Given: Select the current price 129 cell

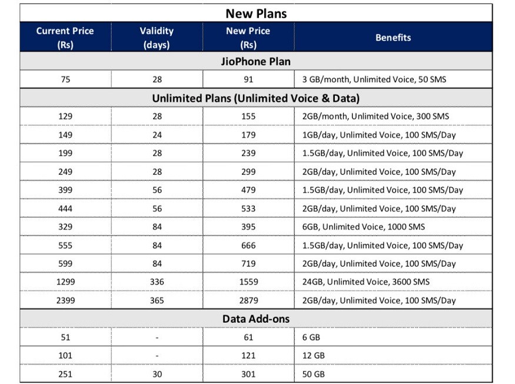Looking at the screenshot, I should [65, 116].
